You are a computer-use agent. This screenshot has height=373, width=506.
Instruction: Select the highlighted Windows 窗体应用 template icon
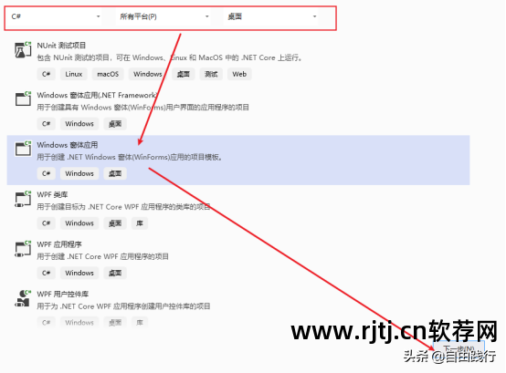click(x=23, y=149)
